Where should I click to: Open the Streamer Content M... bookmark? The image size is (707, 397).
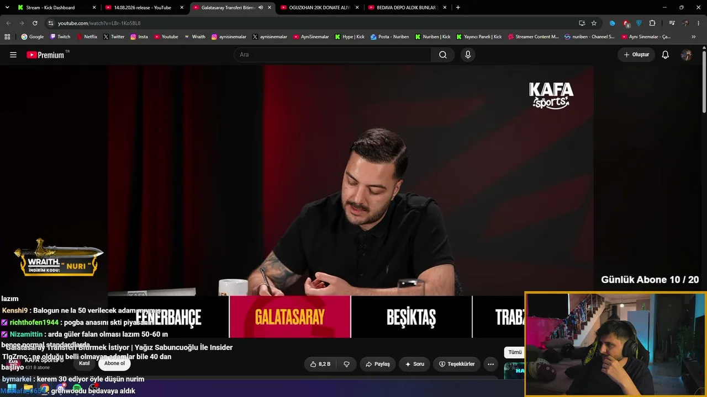click(533, 36)
